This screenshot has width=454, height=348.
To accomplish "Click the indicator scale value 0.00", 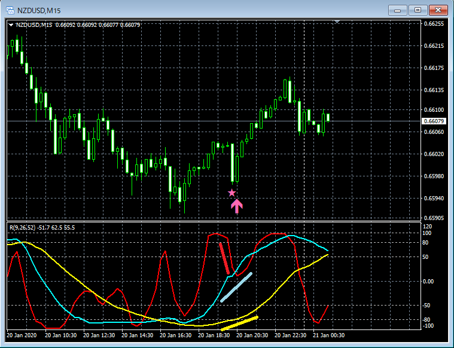I will coord(428,282).
